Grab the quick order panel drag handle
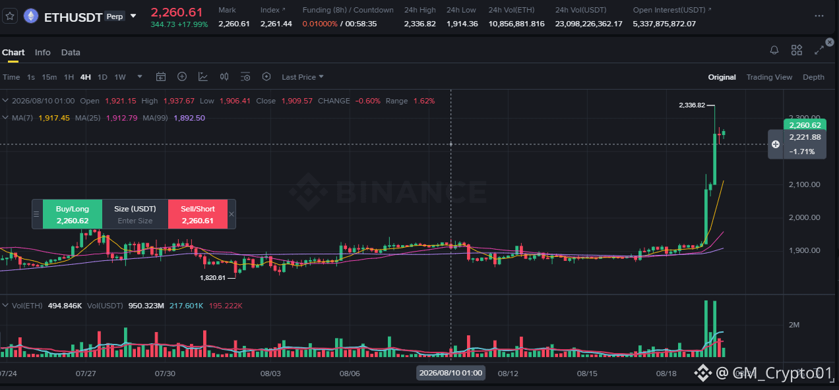Image resolution: width=839 pixels, height=390 pixels. (x=37, y=215)
